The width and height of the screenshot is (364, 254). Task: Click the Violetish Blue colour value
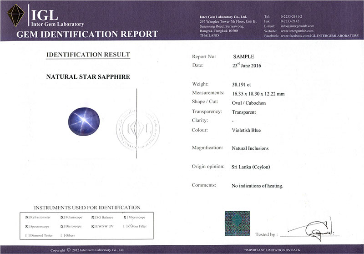pos(246,130)
